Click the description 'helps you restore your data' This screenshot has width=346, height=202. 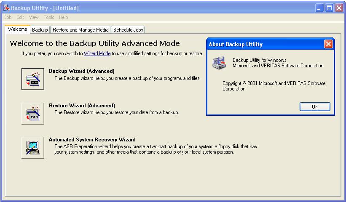[x=117, y=112]
